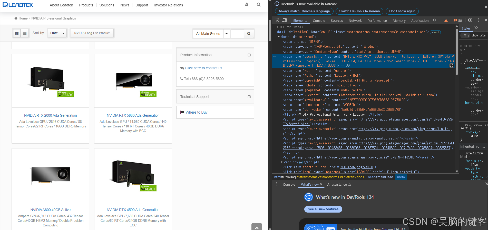Screen dimensions: 488x230
Task: Collapse the Product Information panel
Action: pos(249,55)
